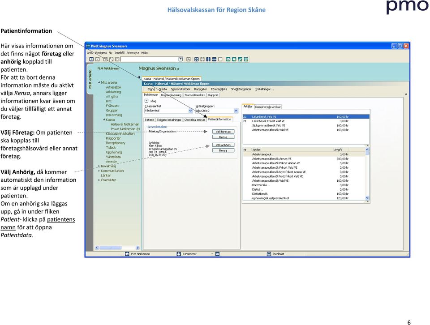Click the article list scroll down arrow
430x325 pixels.
(x=367, y=198)
